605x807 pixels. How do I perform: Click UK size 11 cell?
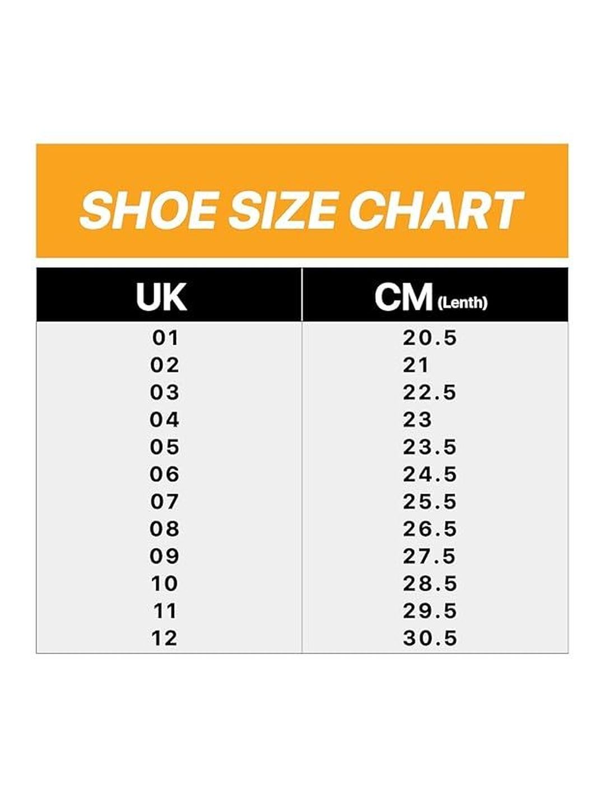165,611
